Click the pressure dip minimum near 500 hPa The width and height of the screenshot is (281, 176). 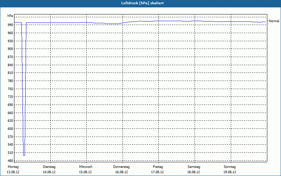pos(24,155)
